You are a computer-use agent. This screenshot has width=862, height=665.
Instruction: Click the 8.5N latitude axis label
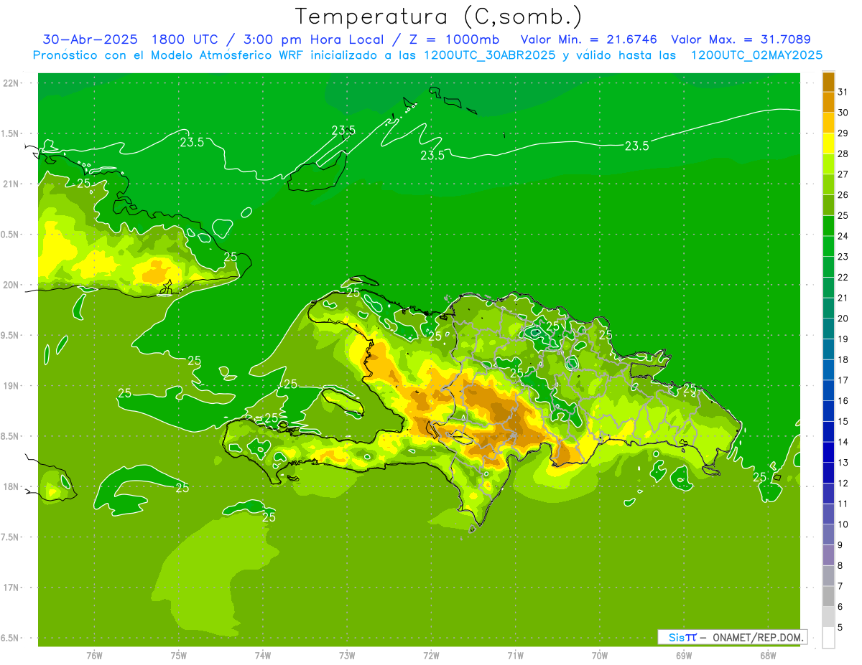pyautogui.click(x=11, y=436)
